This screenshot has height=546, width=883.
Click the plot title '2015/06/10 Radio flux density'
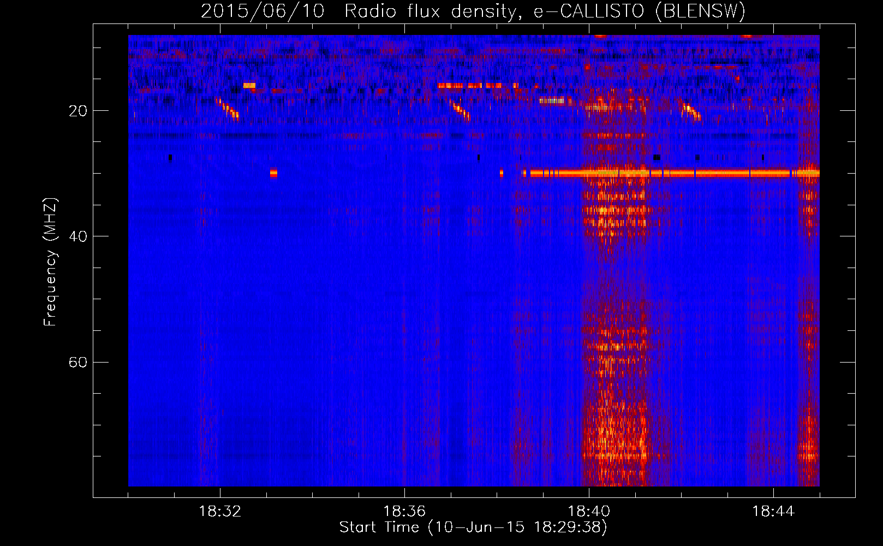click(473, 11)
